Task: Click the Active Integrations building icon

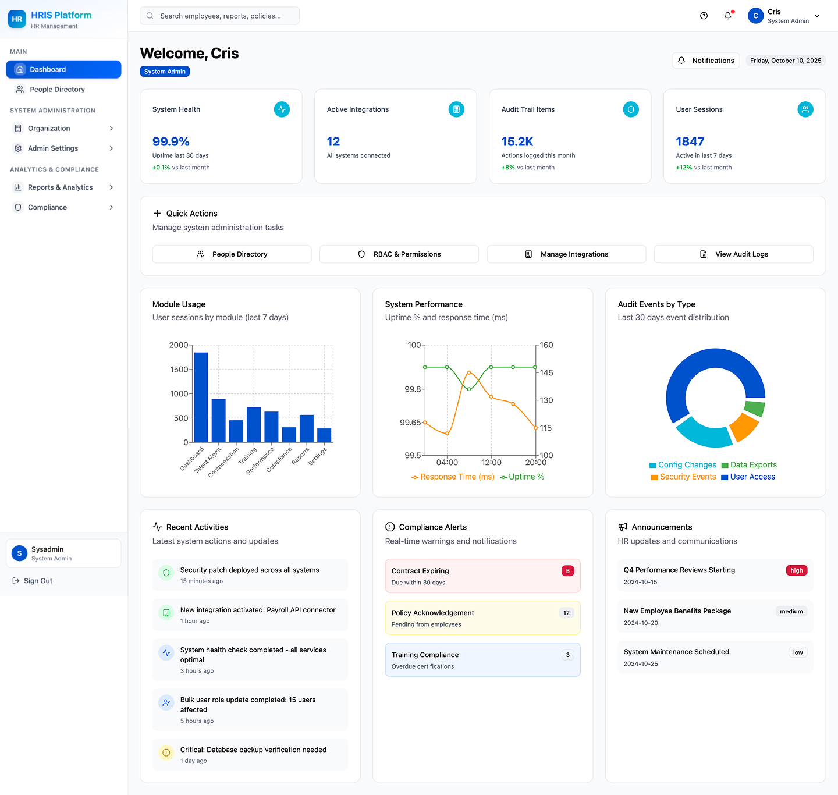Action: (x=456, y=109)
